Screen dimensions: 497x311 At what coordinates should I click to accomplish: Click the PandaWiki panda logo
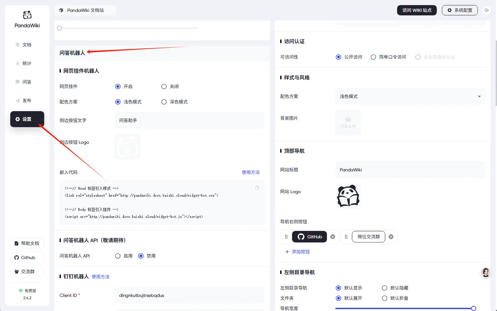coord(27,15)
